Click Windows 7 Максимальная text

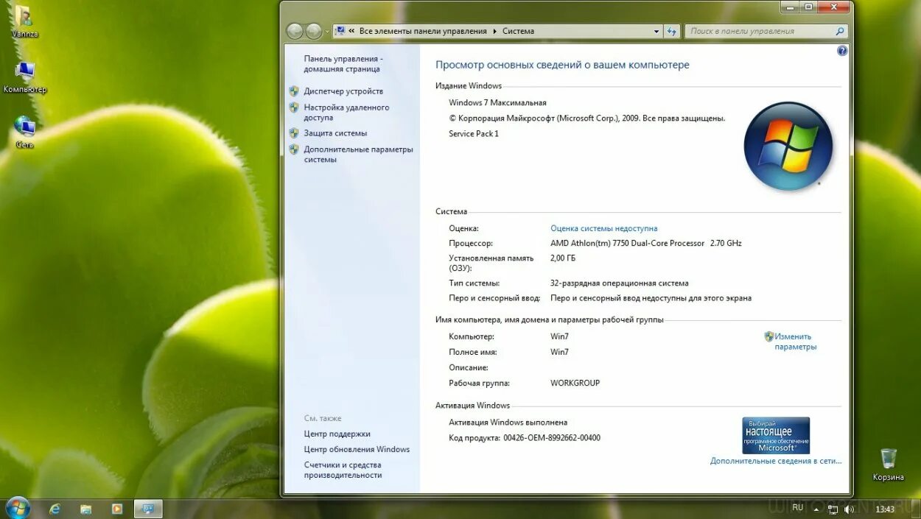click(x=497, y=103)
